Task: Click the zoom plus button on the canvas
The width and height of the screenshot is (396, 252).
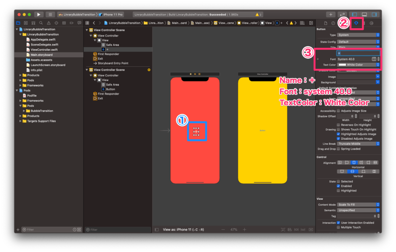Action: click(244, 230)
